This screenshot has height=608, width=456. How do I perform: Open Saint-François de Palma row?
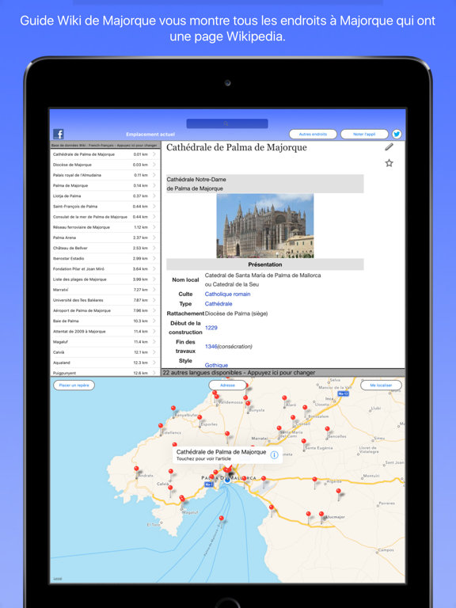click(105, 207)
